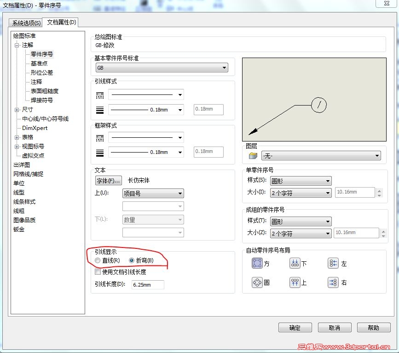This screenshot has height=353, width=399.
Task: Select the 右 (right) auto balloon layout icon
Action: coord(333,282)
